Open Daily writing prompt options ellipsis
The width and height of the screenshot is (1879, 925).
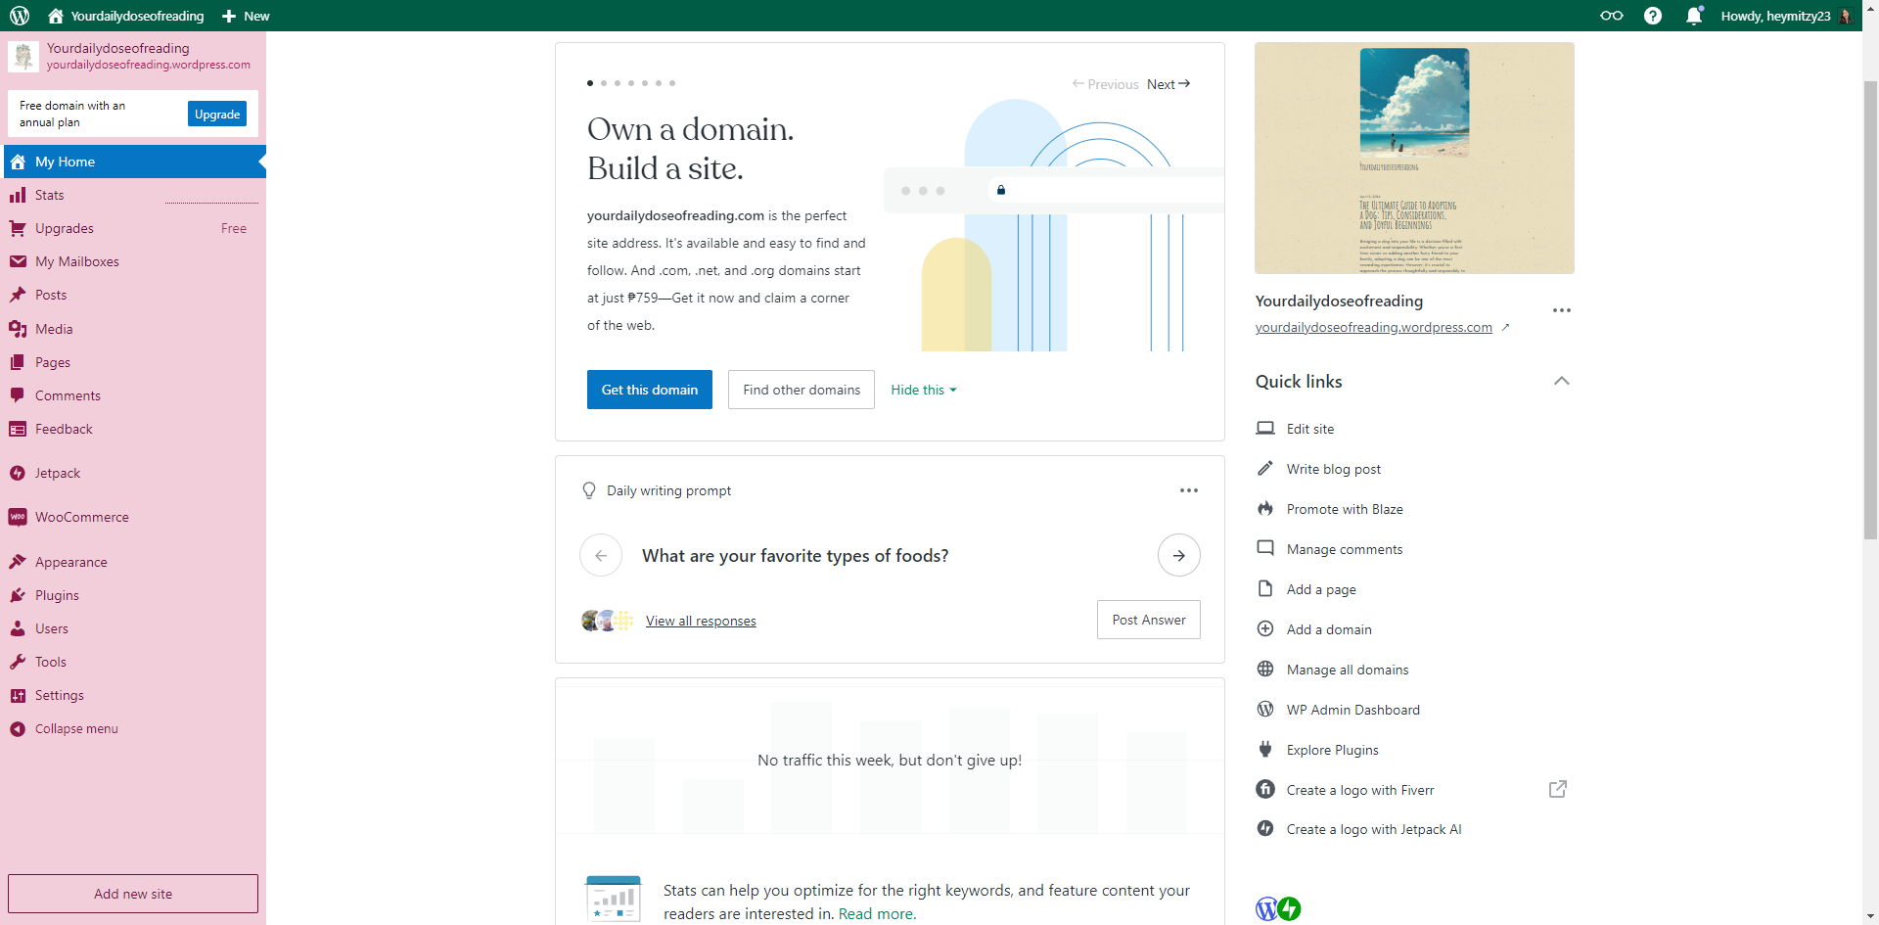pyautogui.click(x=1188, y=490)
